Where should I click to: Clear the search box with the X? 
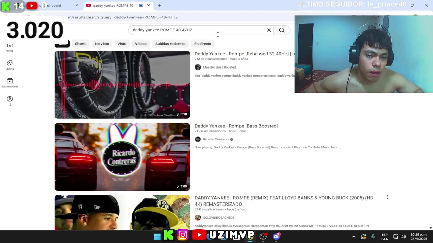pos(269,30)
